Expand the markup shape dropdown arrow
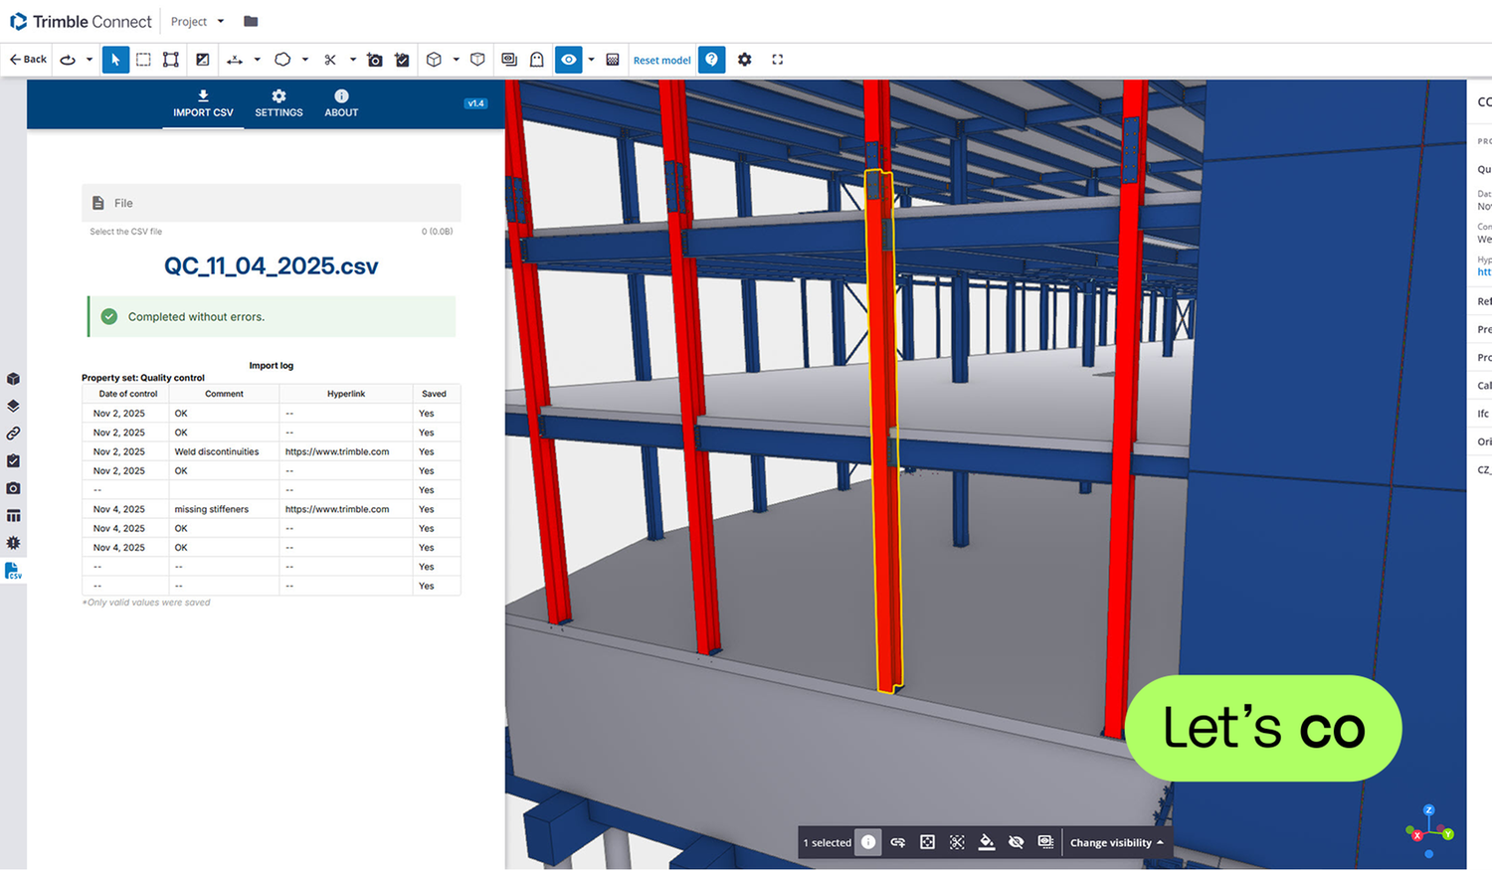Image resolution: width=1492 pixels, height=871 pixels. pos(304,60)
